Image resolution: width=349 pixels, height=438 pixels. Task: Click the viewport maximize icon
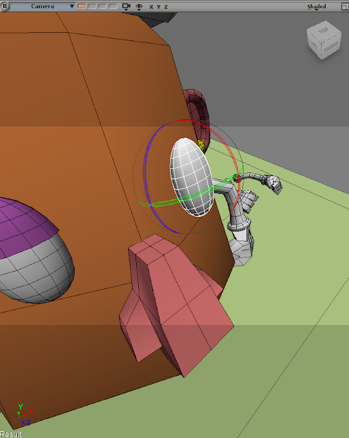pyautogui.click(x=345, y=7)
